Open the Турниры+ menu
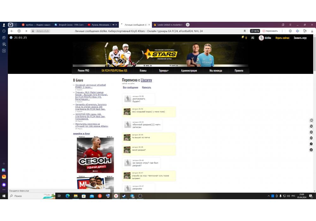Viewport: 316px width, 221px height. click(x=163, y=70)
